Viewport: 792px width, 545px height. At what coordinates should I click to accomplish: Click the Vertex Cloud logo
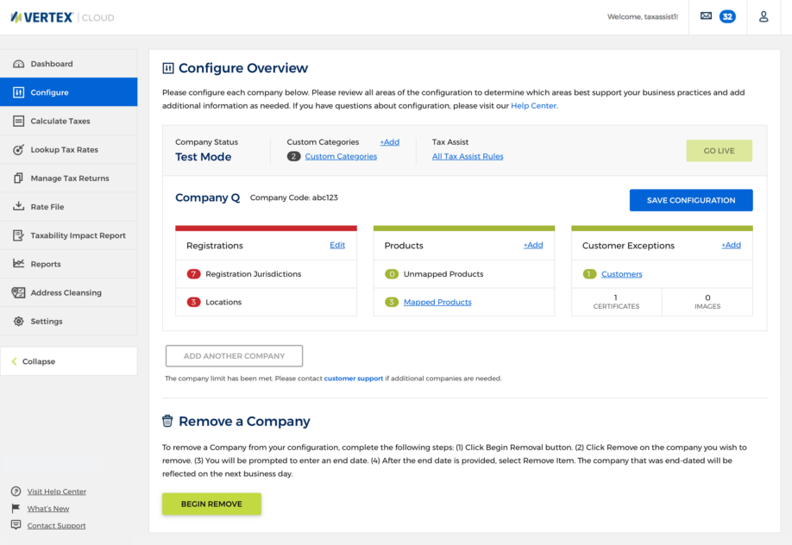[x=63, y=17]
